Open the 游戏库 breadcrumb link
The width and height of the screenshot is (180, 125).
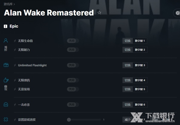click(8, 4)
